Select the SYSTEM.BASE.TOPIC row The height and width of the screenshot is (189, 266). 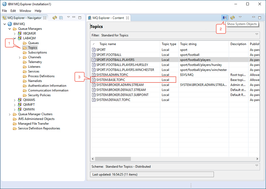click(175, 80)
